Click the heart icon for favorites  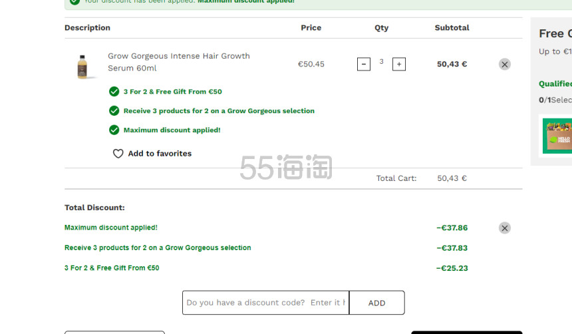118,154
